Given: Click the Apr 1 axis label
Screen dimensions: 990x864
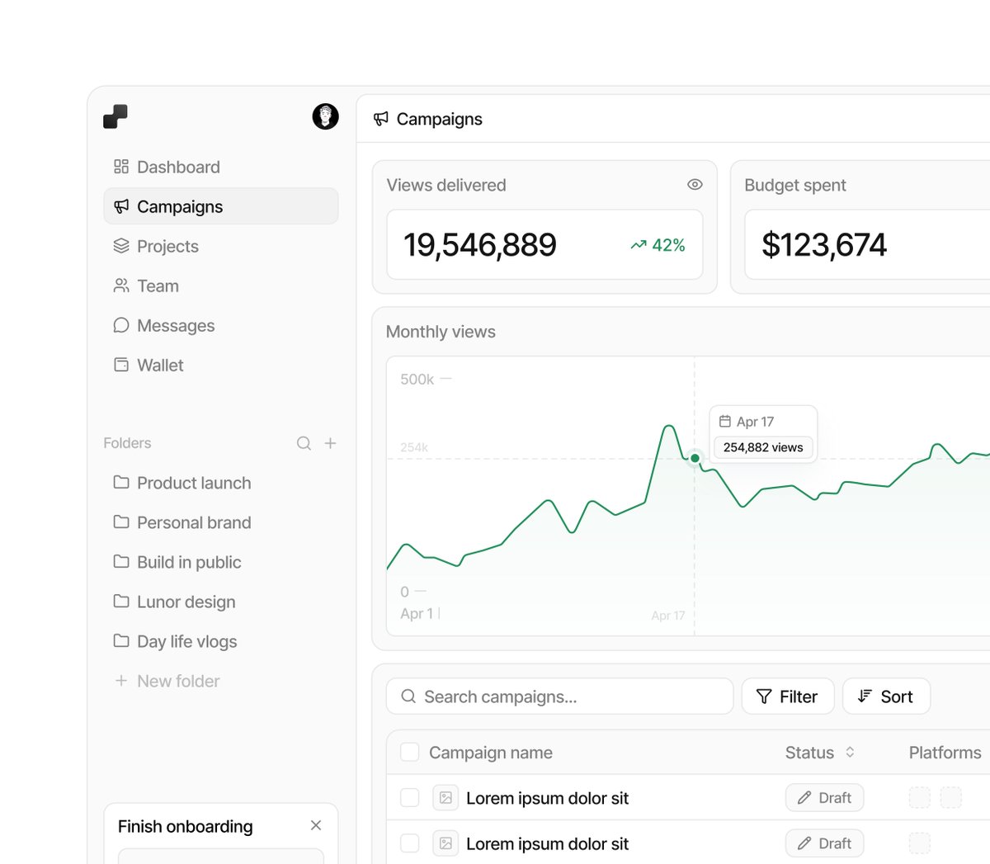Looking at the screenshot, I should [417, 613].
